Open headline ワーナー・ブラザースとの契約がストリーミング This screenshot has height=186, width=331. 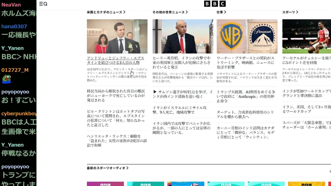tap(246, 63)
